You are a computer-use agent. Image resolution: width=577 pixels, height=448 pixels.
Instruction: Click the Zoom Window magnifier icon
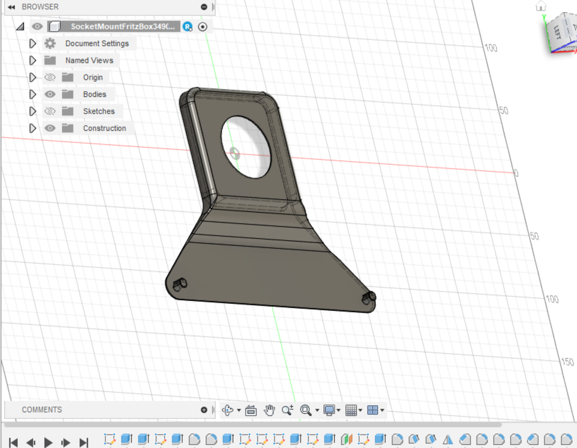(x=306, y=410)
